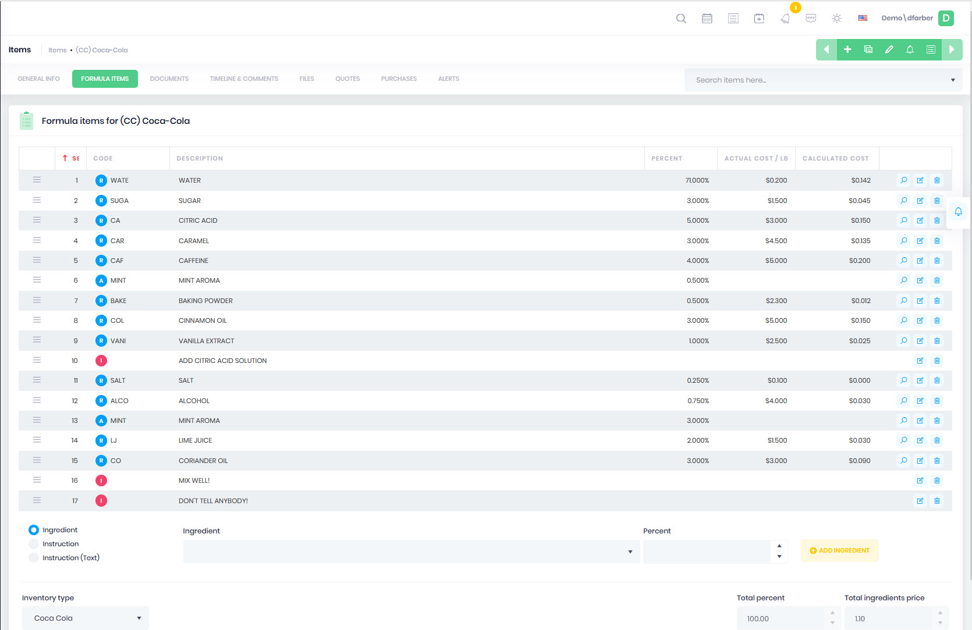Viewport: 972px width, 630px height.
Task: View details of WATER row magnifier
Action: [904, 180]
